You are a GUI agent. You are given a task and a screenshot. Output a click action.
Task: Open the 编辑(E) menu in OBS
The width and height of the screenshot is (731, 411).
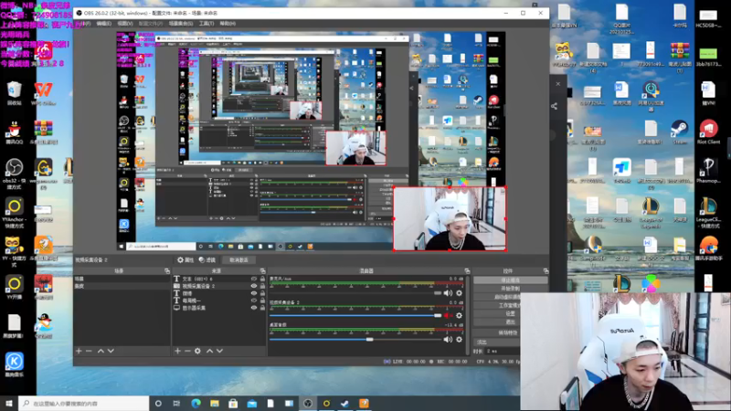tap(103, 24)
